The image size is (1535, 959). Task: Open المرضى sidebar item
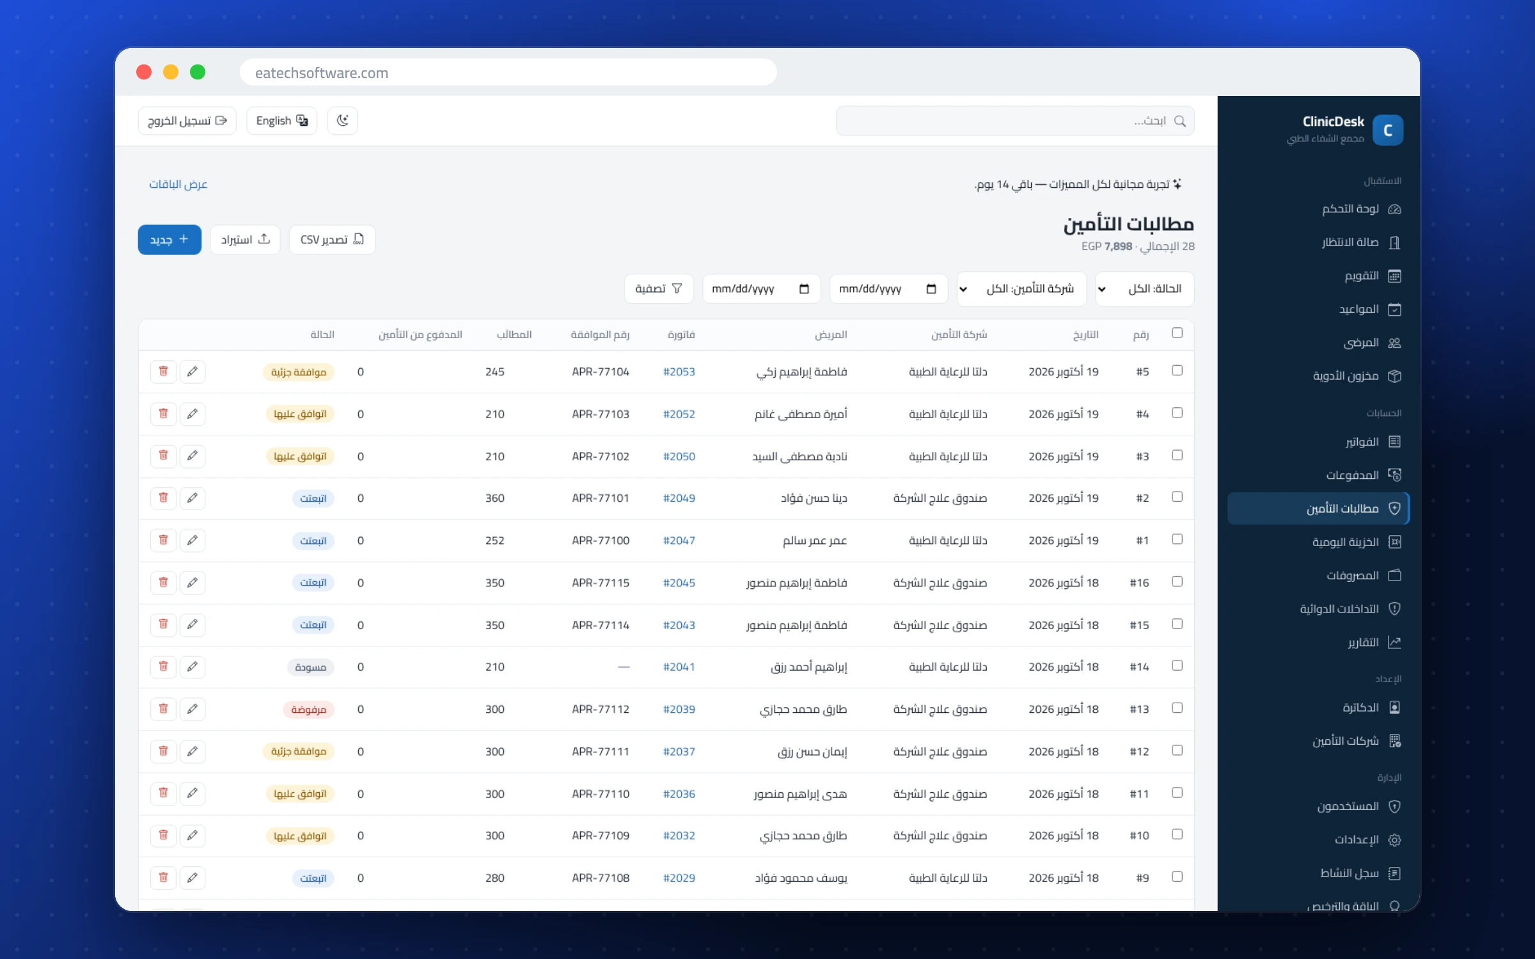(1318, 343)
